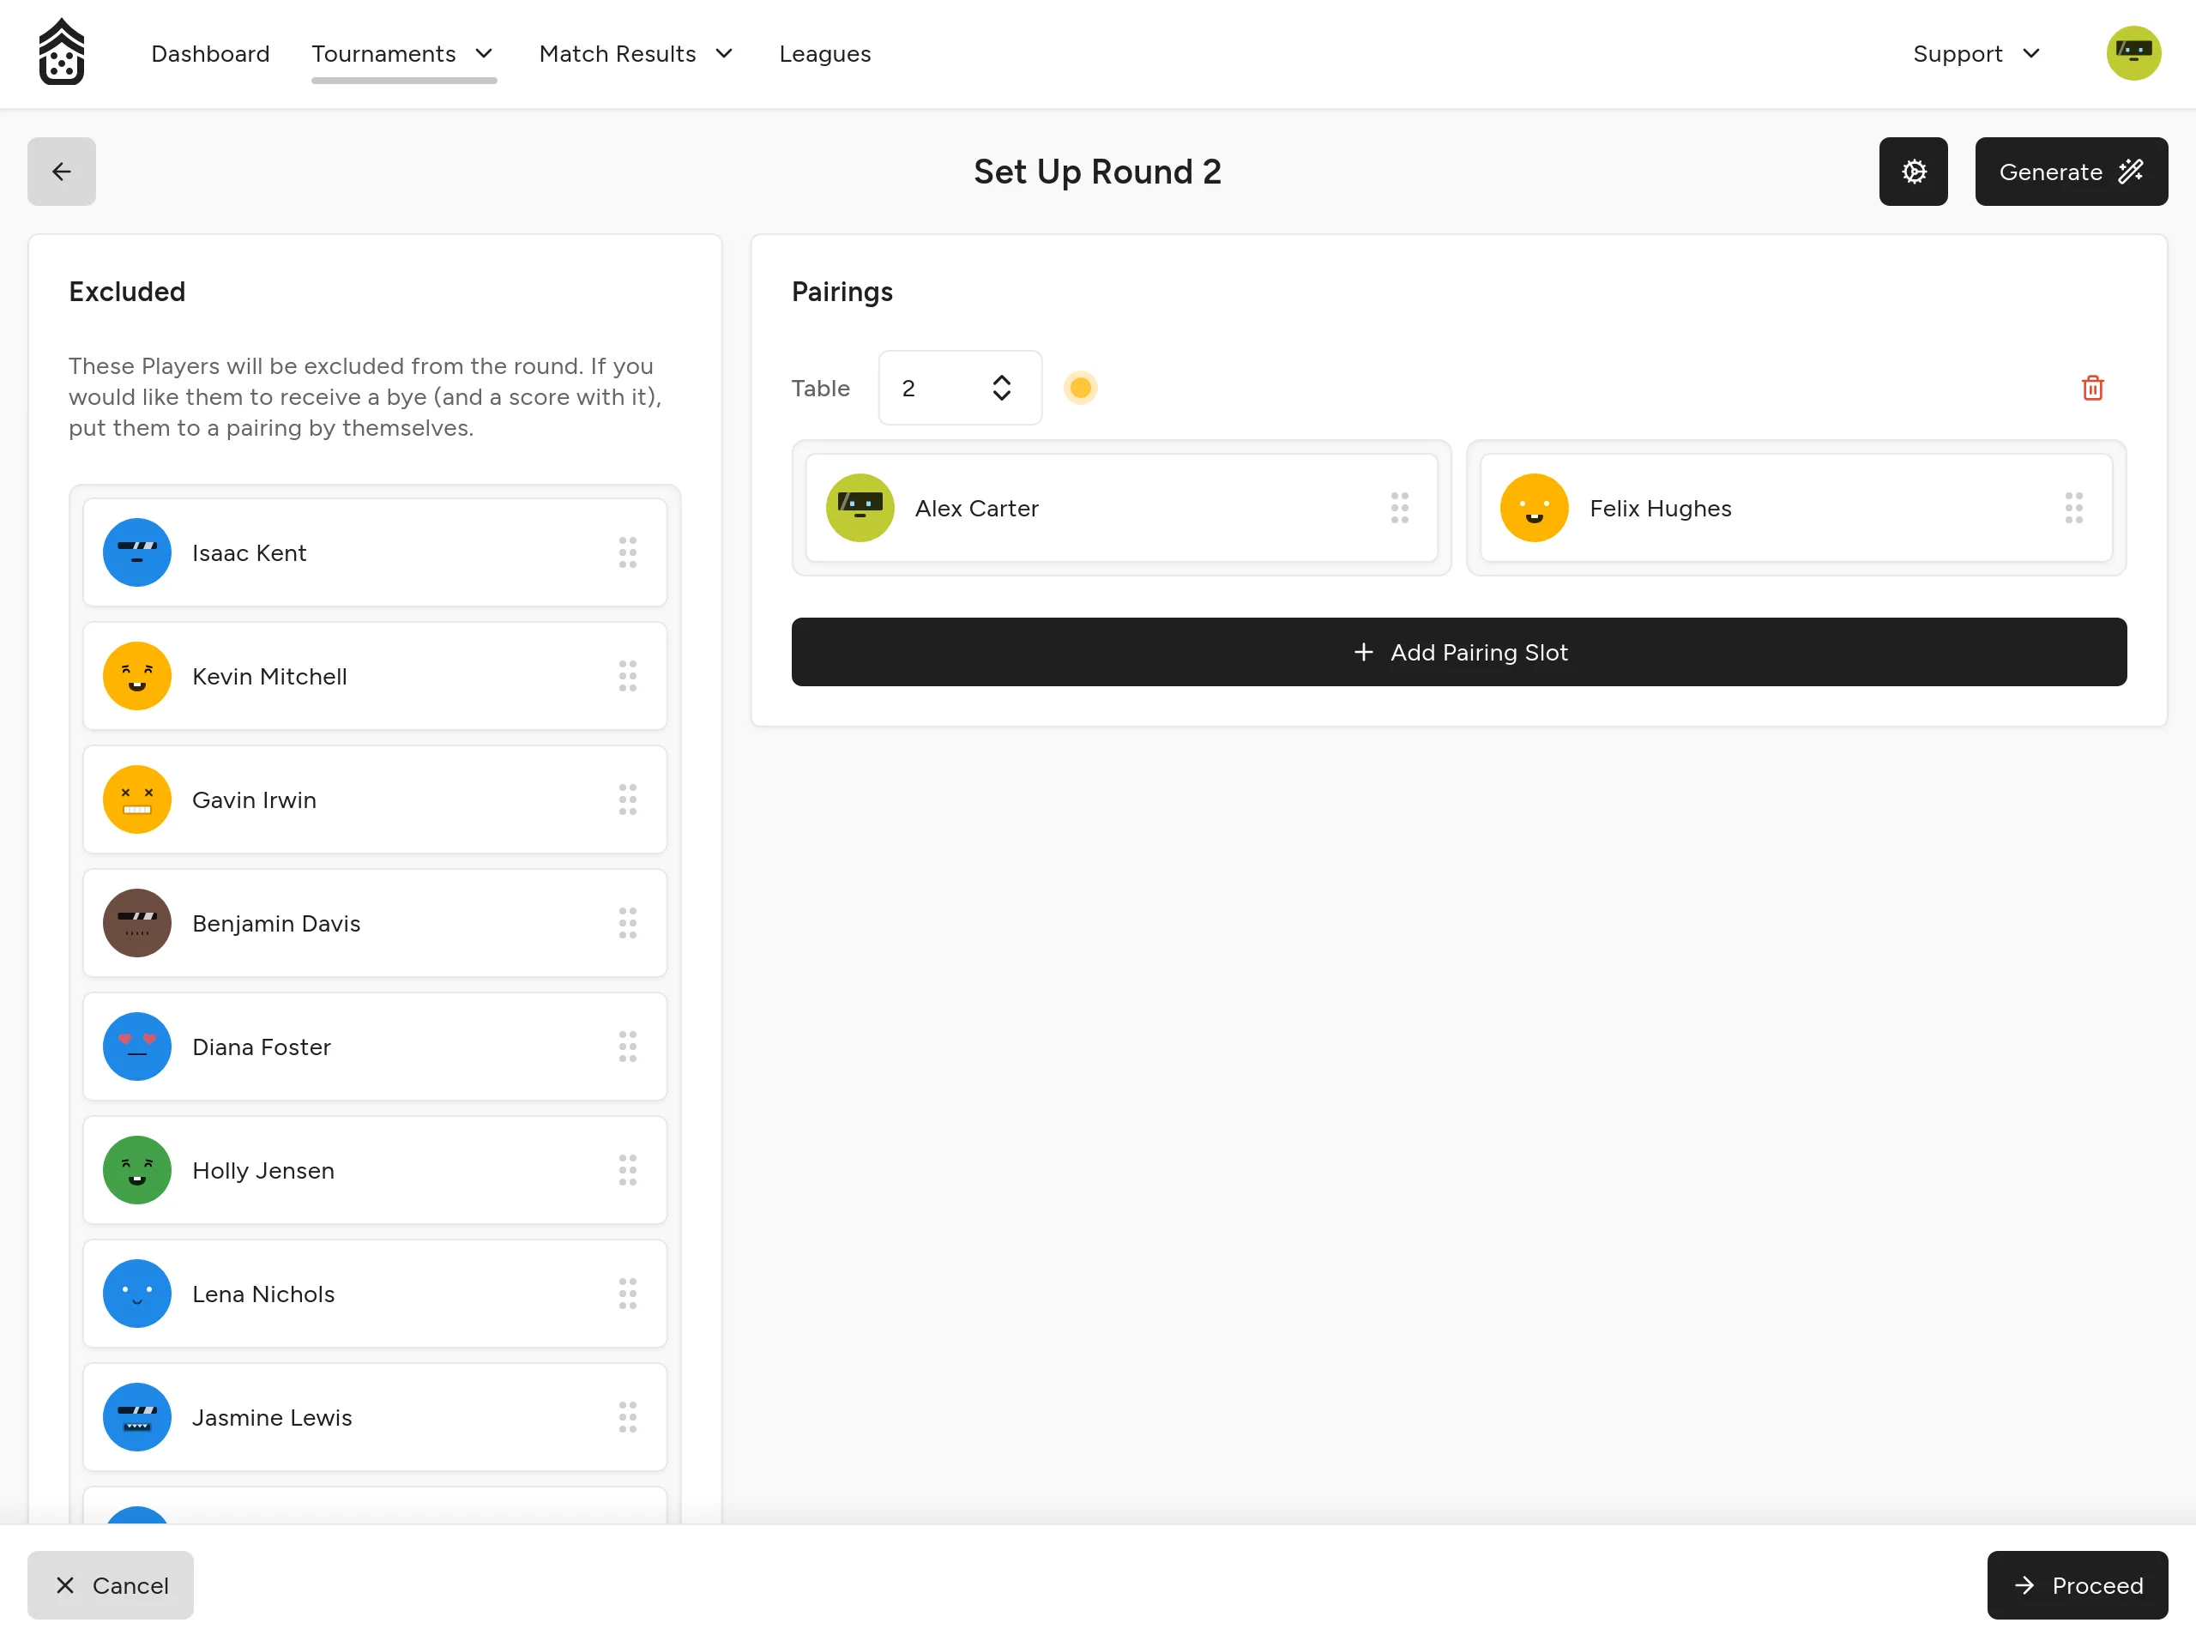Click Alex Carter's avatar in pairing
The height and width of the screenshot is (1647, 2196).
[860, 509]
